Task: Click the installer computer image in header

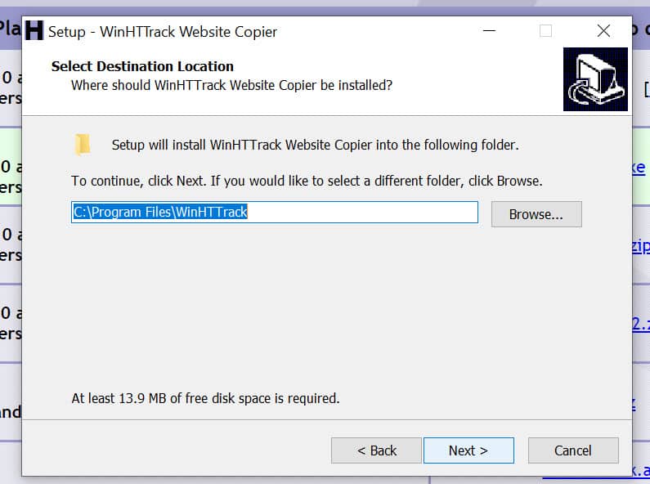Action: point(595,79)
